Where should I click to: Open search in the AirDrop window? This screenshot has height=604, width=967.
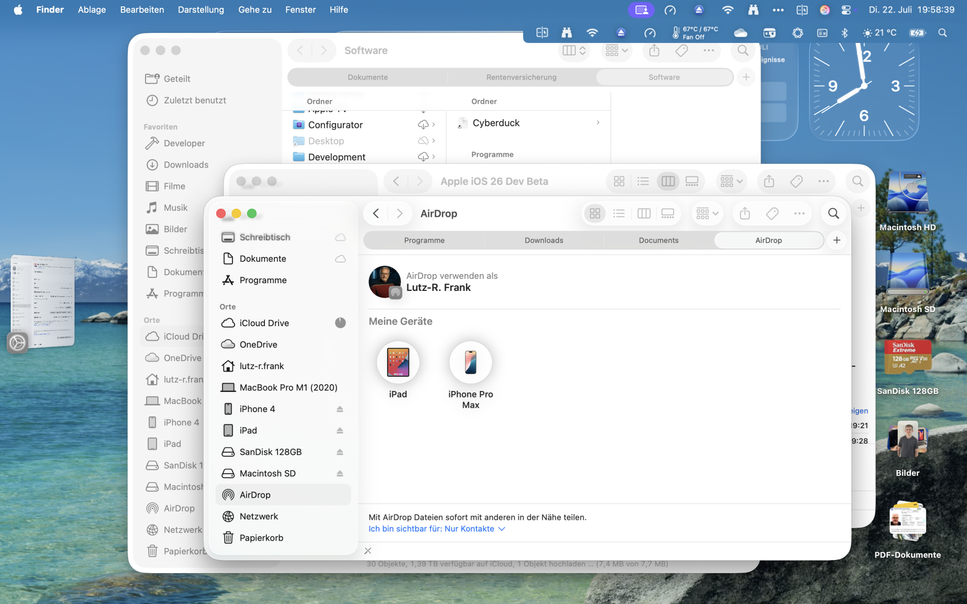pyautogui.click(x=833, y=214)
